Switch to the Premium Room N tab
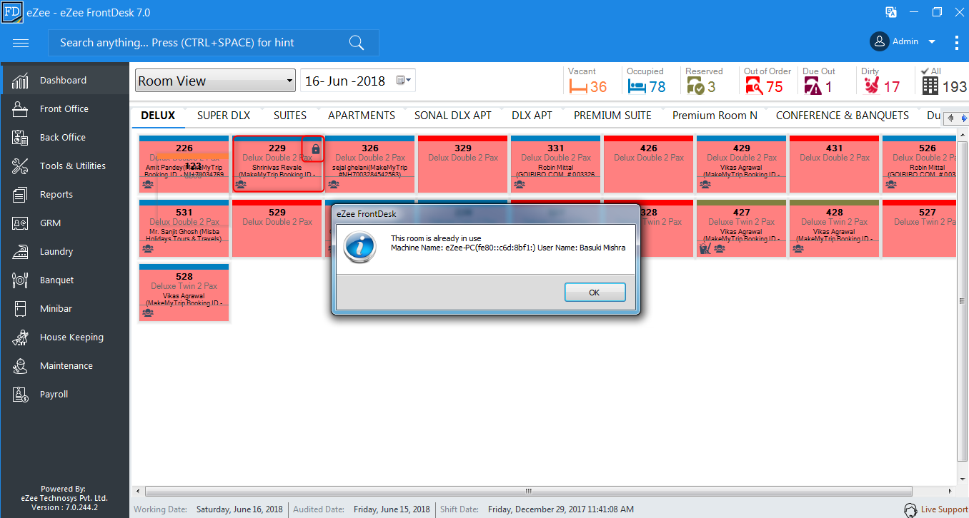This screenshot has width=969, height=518. tap(715, 116)
